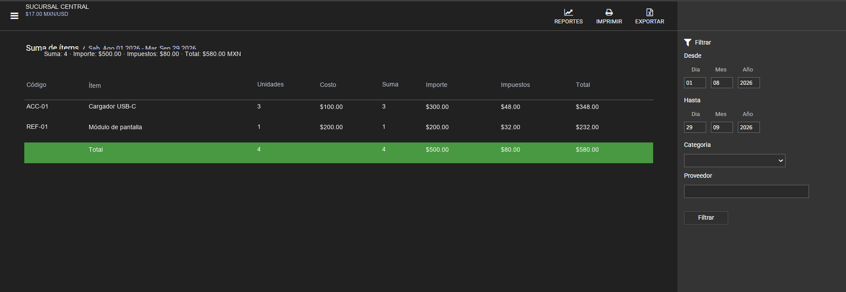Click the Imprimir printer icon
Screen dimensions: 846x292
pyautogui.click(x=609, y=12)
